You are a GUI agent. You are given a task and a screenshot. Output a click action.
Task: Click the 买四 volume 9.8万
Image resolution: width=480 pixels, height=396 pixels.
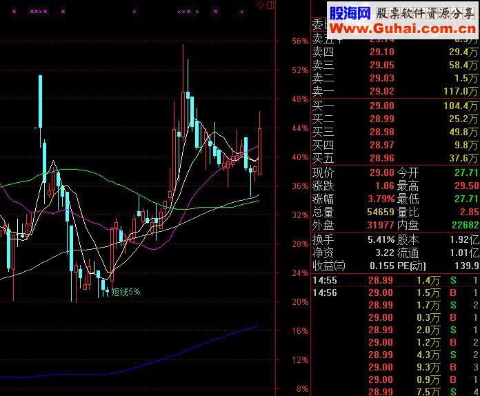466,145
